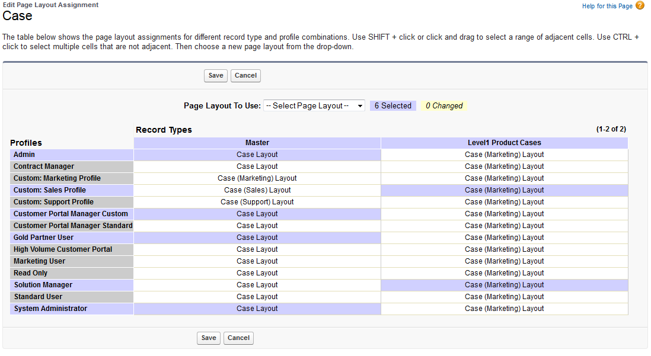Select Solution Manager's Level1 Product Cases cell
The image size is (651, 356).
click(504, 284)
